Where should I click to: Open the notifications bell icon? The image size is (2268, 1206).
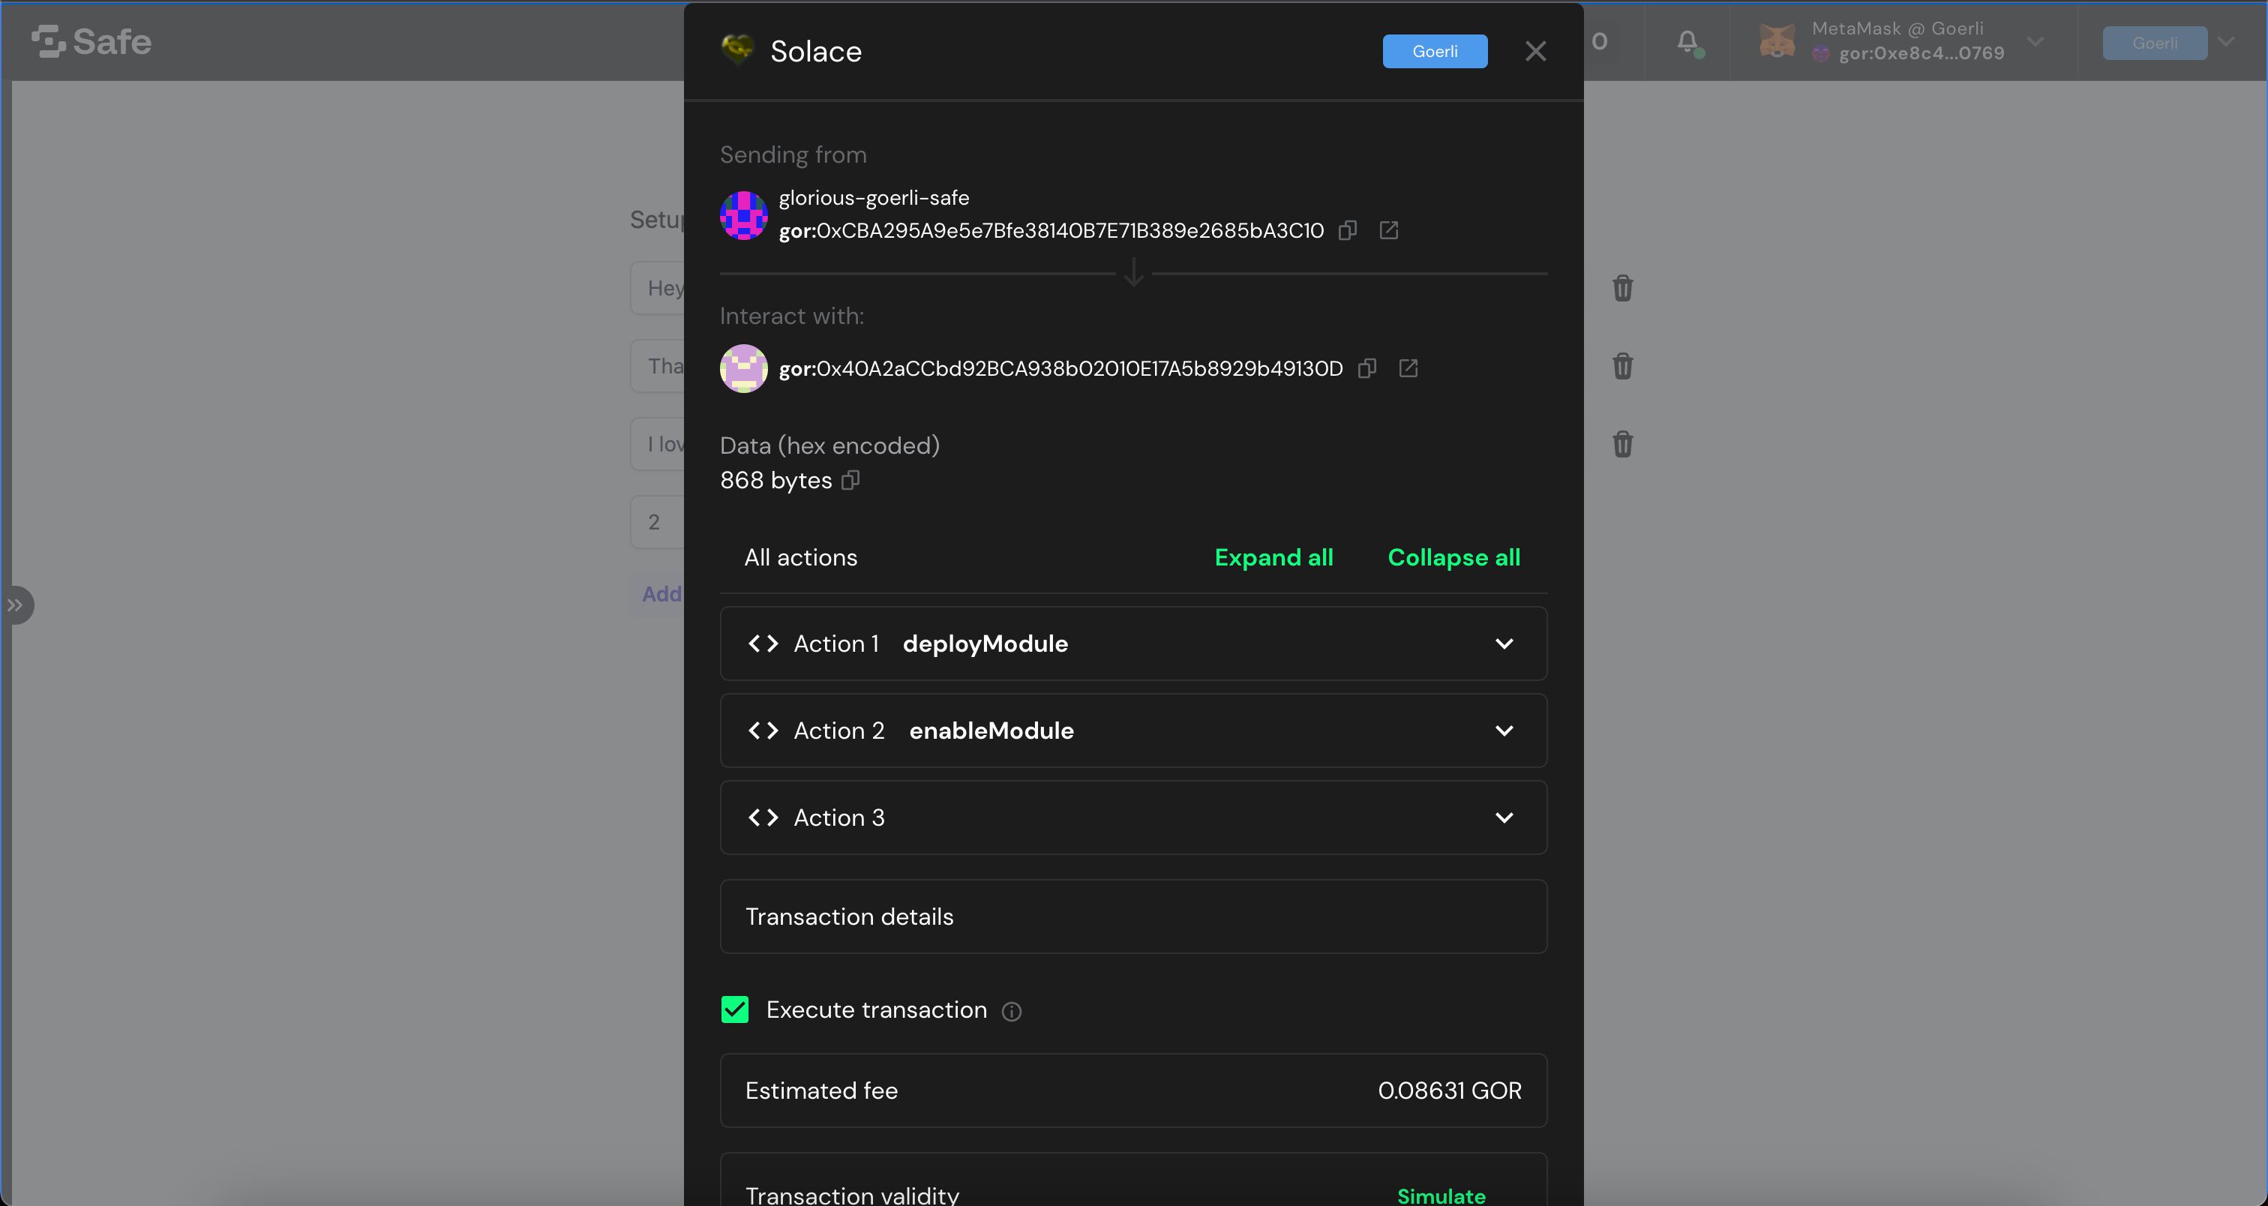tap(1687, 41)
